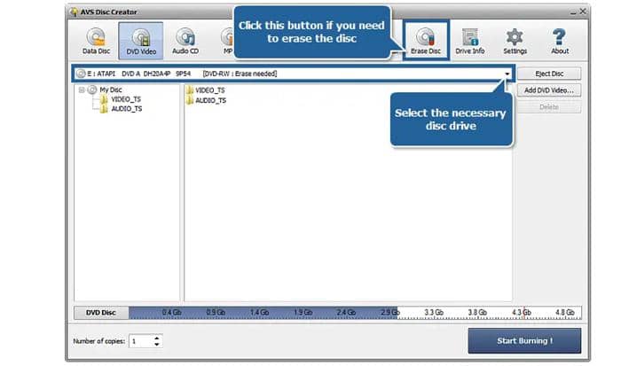Click the Erase Disc toolbar button
The width and height of the screenshot is (621, 366).
[x=426, y=41]
